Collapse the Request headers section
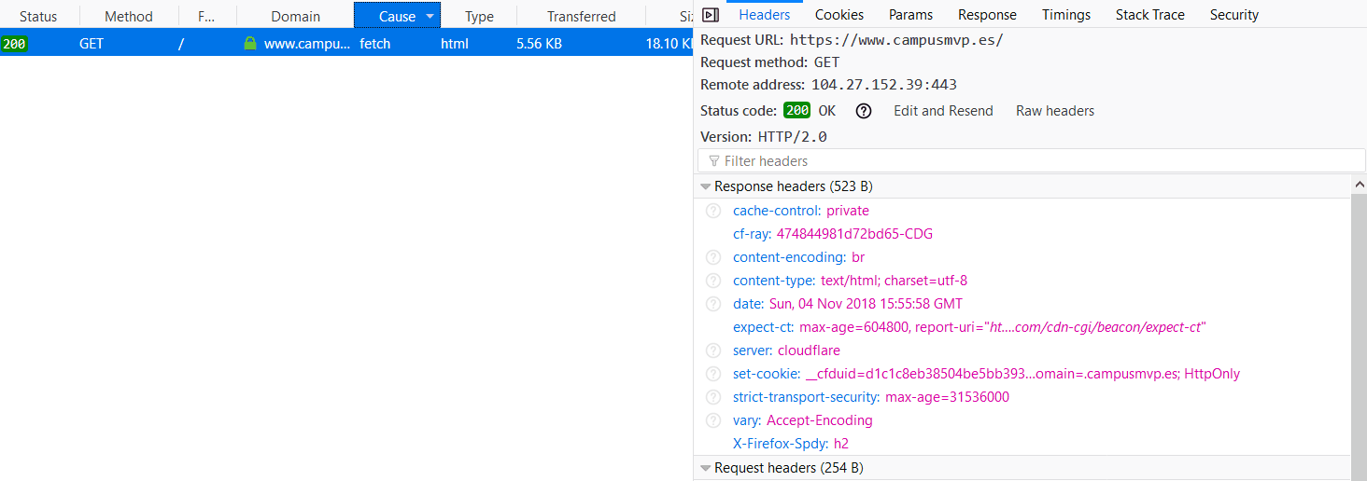 pos(706,468)
